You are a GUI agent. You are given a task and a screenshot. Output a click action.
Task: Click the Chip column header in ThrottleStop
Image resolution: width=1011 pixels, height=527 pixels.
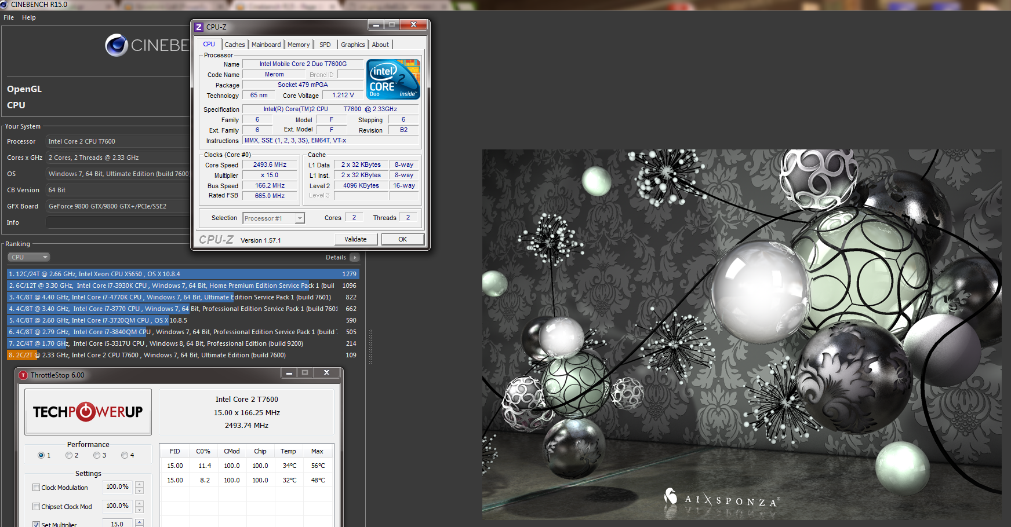[260, 451]
